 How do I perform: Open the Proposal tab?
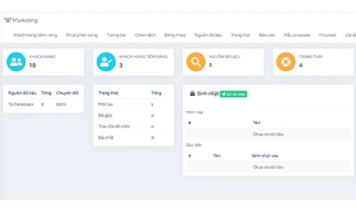click(x=328, y=35)
